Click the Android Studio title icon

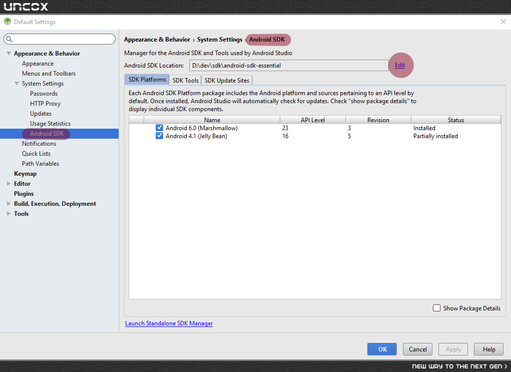(x=8, y=22)
